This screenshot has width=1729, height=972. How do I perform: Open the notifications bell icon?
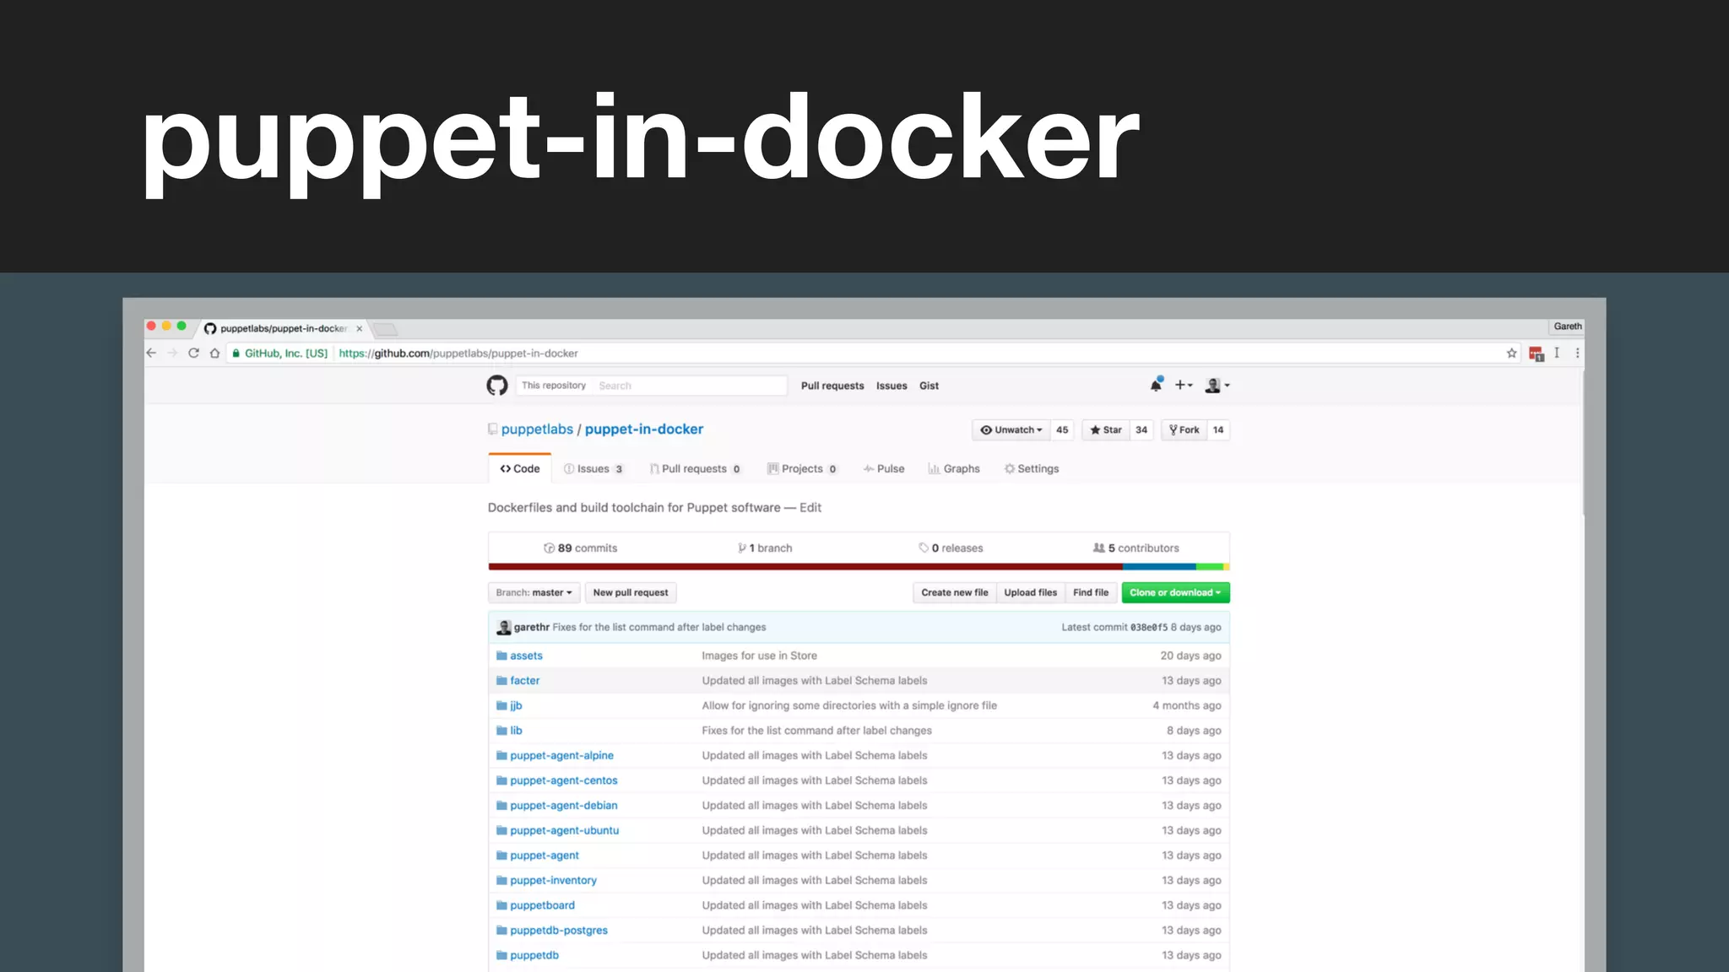[1156, 385]
